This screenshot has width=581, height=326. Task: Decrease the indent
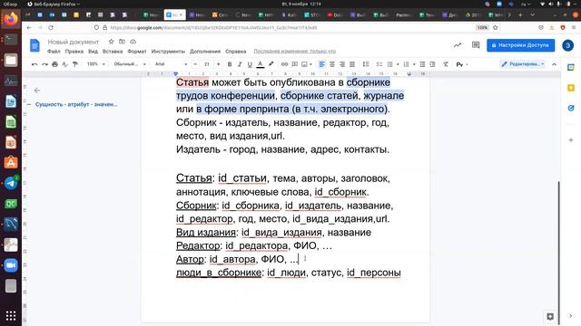[422, 64]
